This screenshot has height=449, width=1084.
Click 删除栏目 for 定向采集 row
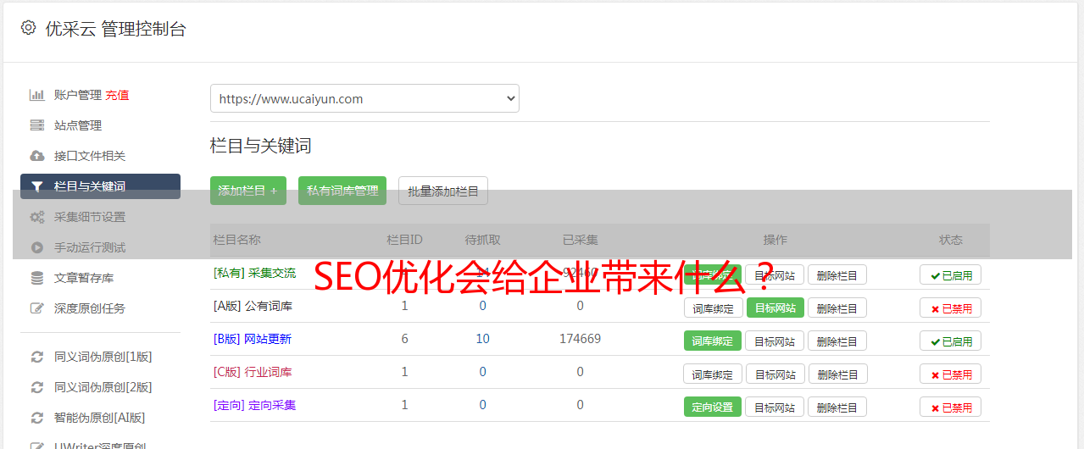[837, 407]
